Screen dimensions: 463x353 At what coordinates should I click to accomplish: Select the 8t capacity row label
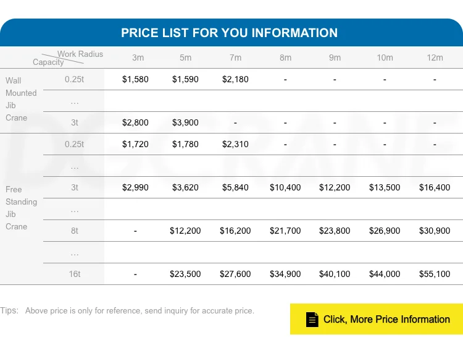(x=75, y=231)
